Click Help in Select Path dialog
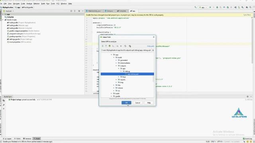 click(149, 103)
